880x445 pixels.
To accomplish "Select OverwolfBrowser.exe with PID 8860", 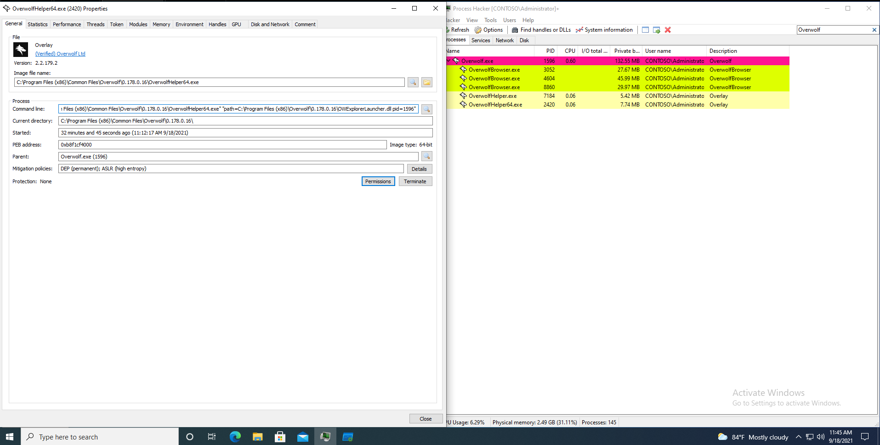I will coord(618,87).
